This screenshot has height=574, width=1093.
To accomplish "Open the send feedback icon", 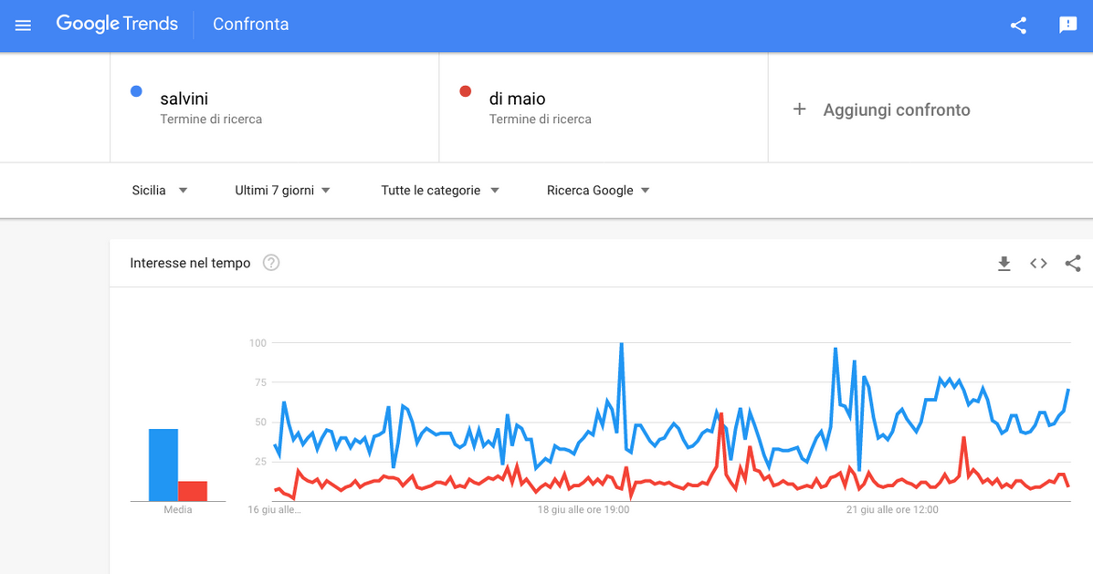I will coord(1068,25).
